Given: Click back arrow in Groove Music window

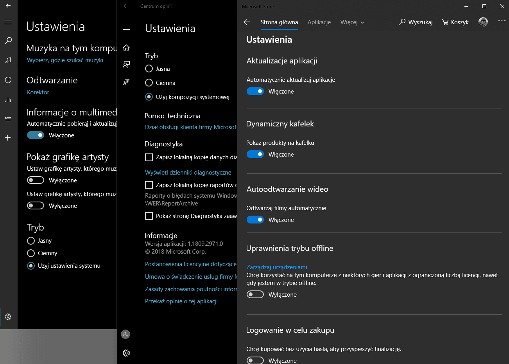Looking at the screenshot, I should click(x=8, y=6).
